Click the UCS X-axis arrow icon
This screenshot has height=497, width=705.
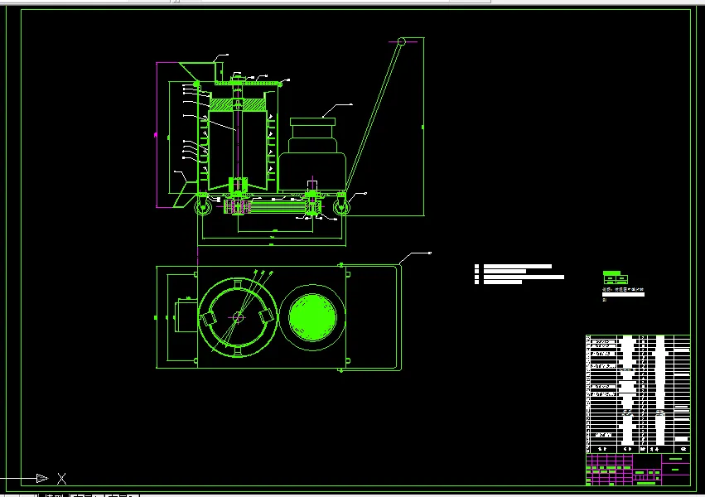point(41,478)
